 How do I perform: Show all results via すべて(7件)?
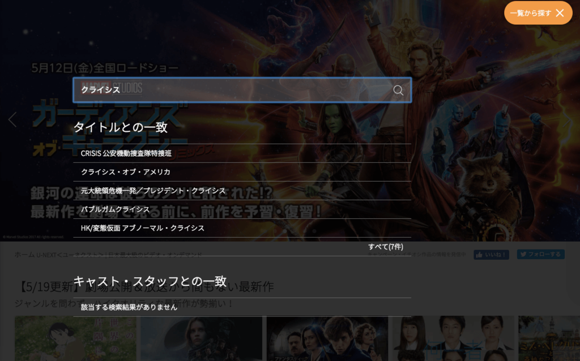(385, 247)
